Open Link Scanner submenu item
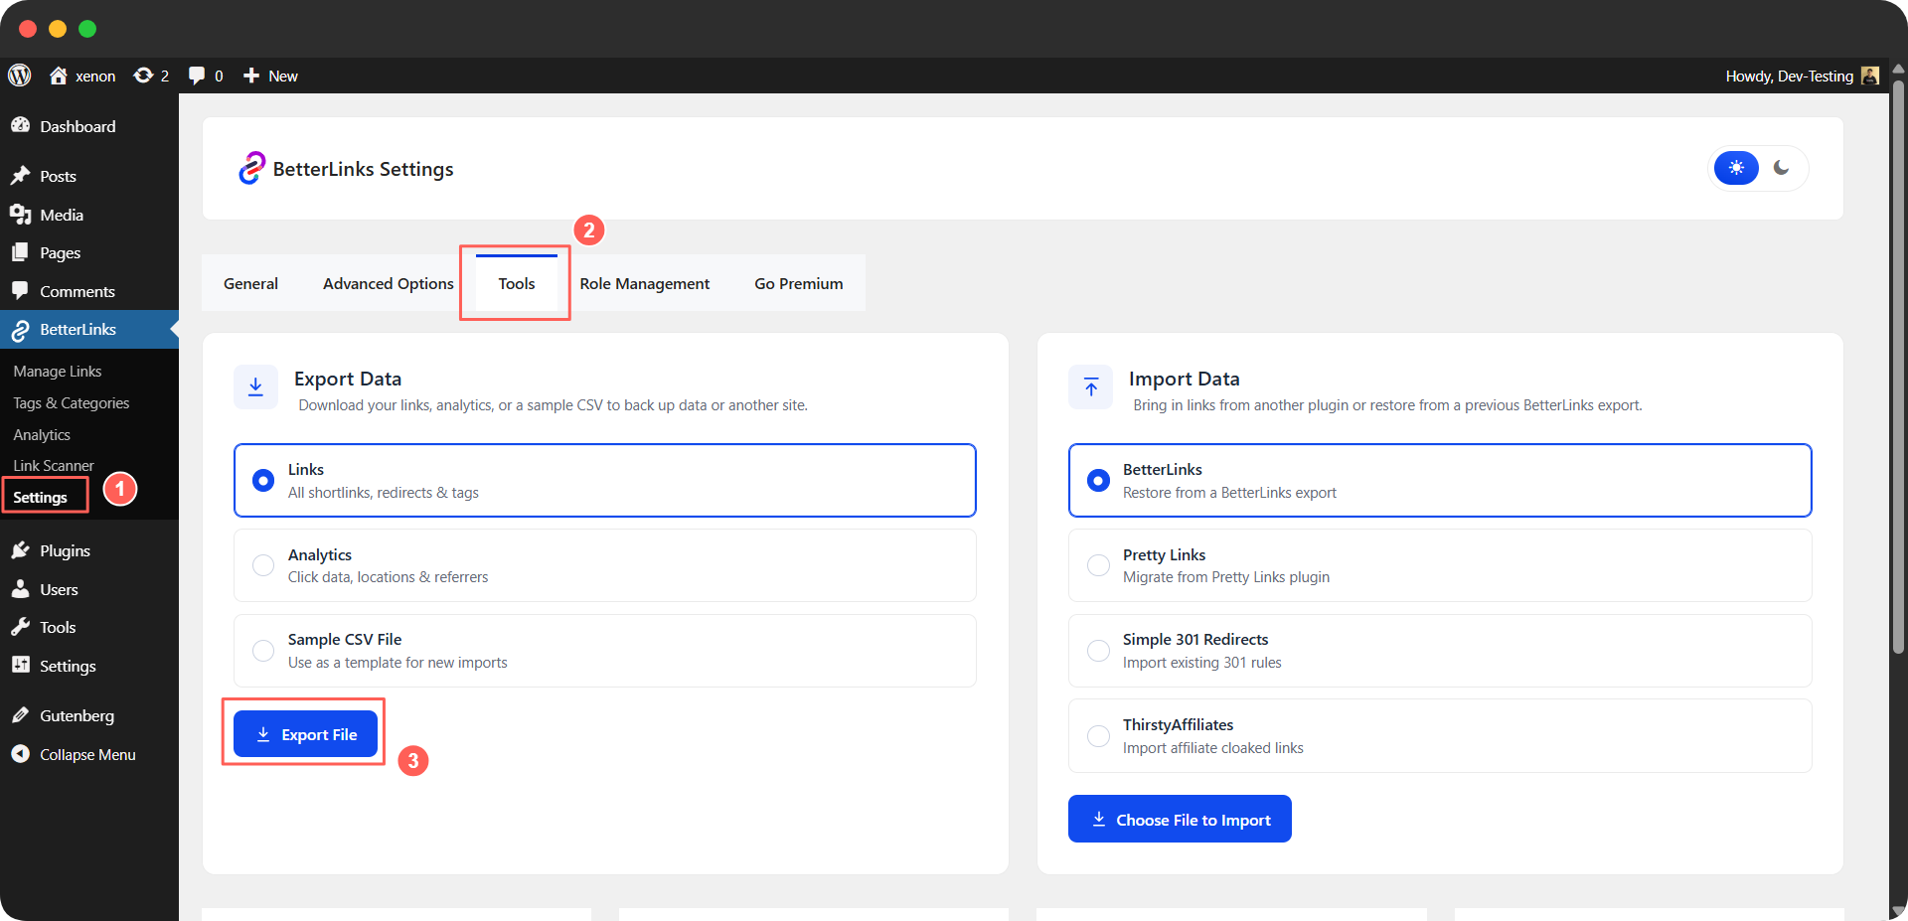Image resolution: width=1908 pixels, height=921 pixels. point(54,465)
